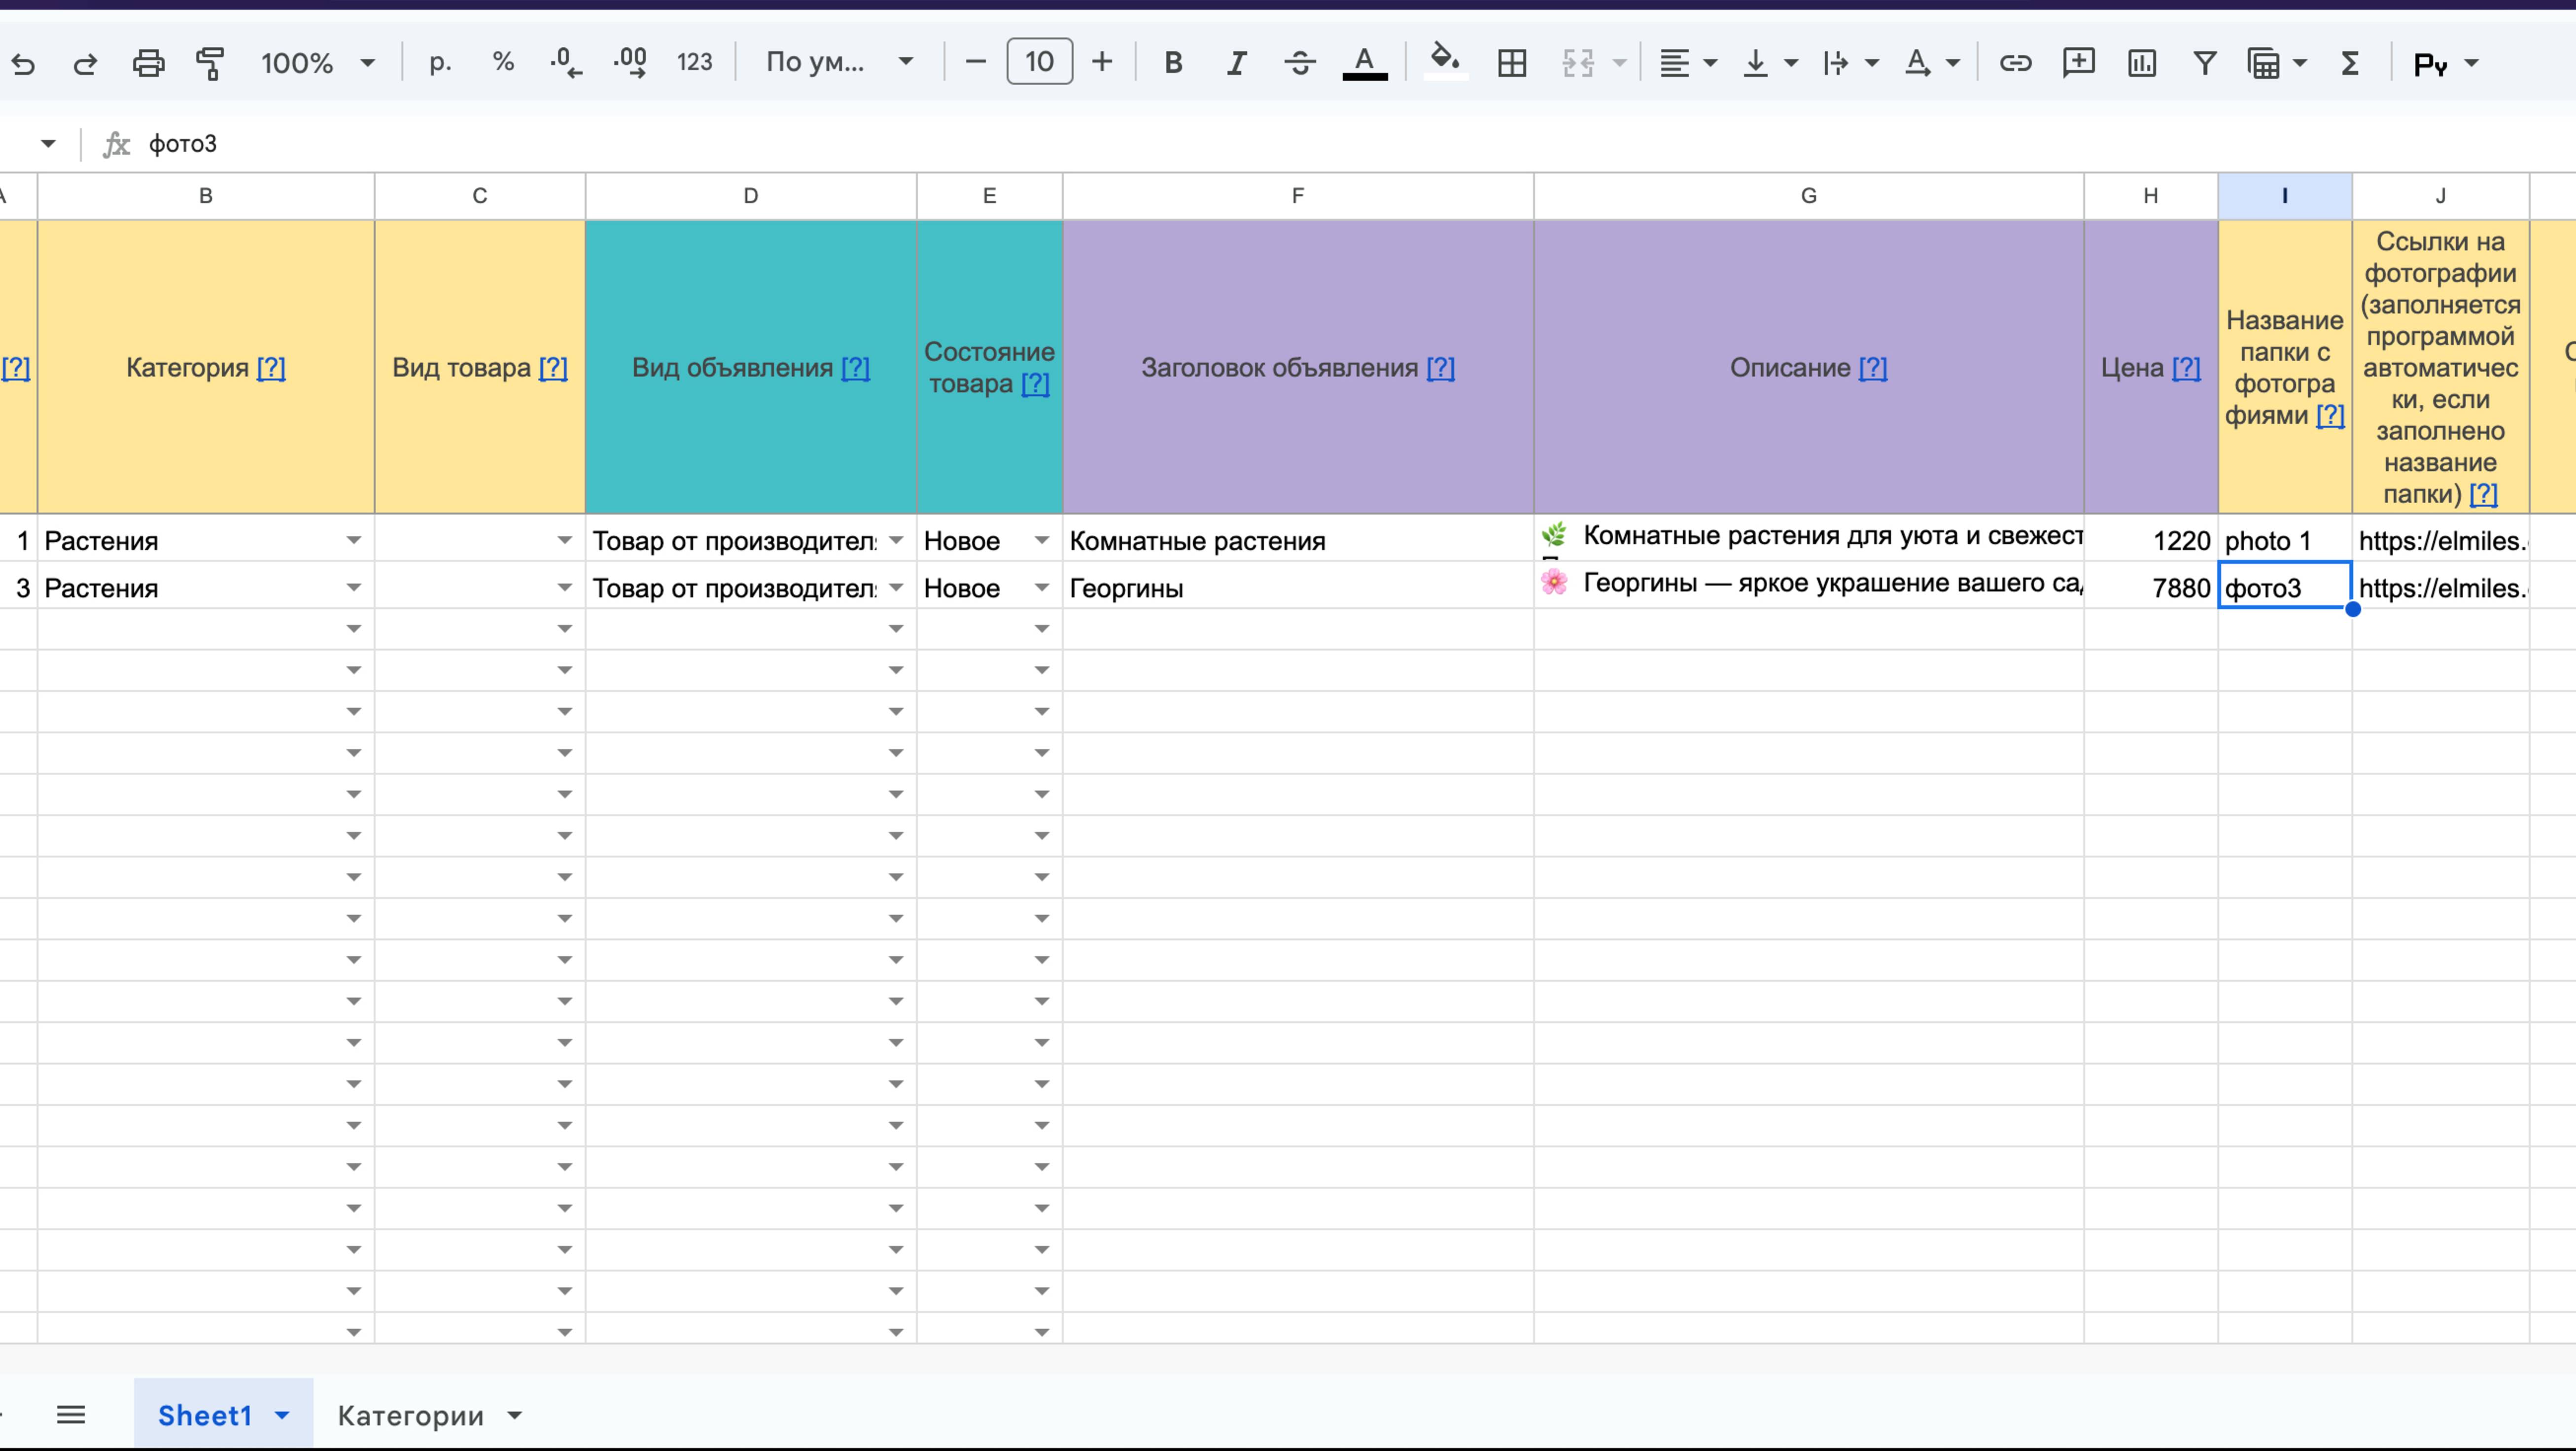Open Вид объявления dropdown in Георгины row

(896, 588)
